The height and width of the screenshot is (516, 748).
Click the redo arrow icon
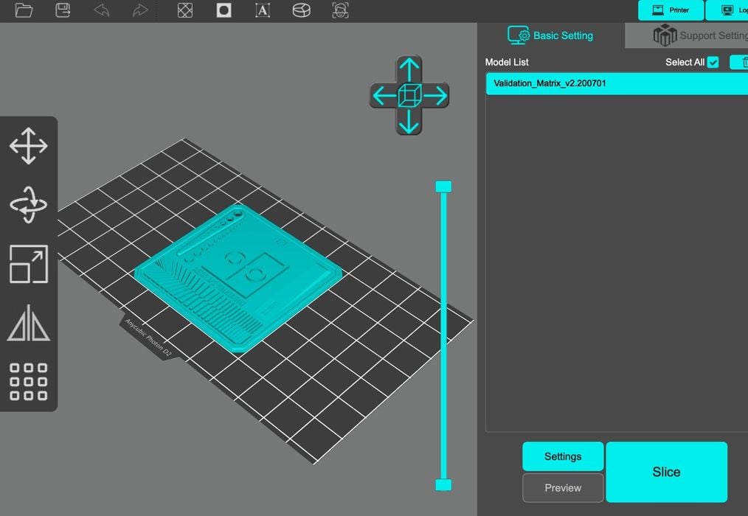[140, 10]
